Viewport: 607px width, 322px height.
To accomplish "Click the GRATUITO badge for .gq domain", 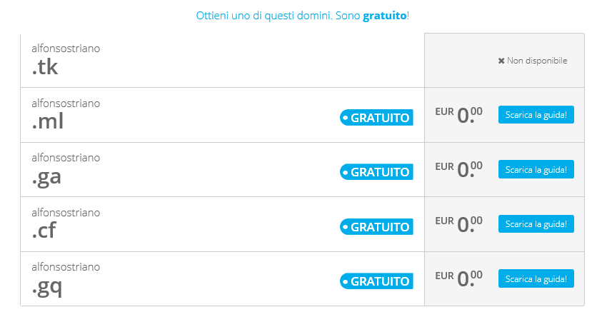I will (376, 281).
